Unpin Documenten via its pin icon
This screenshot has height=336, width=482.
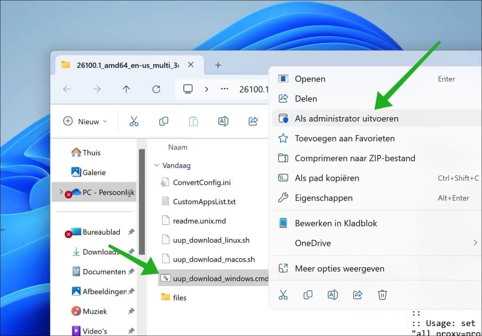[x=131, y=272]
